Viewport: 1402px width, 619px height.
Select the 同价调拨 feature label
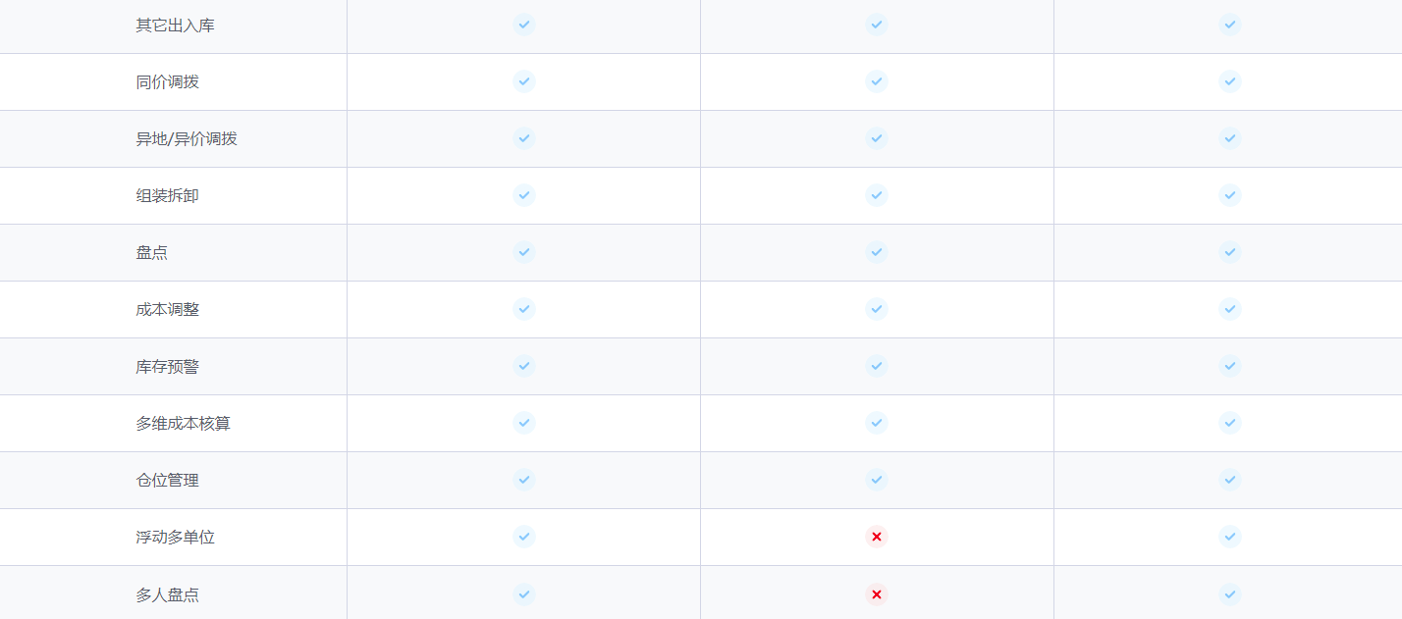167,82
